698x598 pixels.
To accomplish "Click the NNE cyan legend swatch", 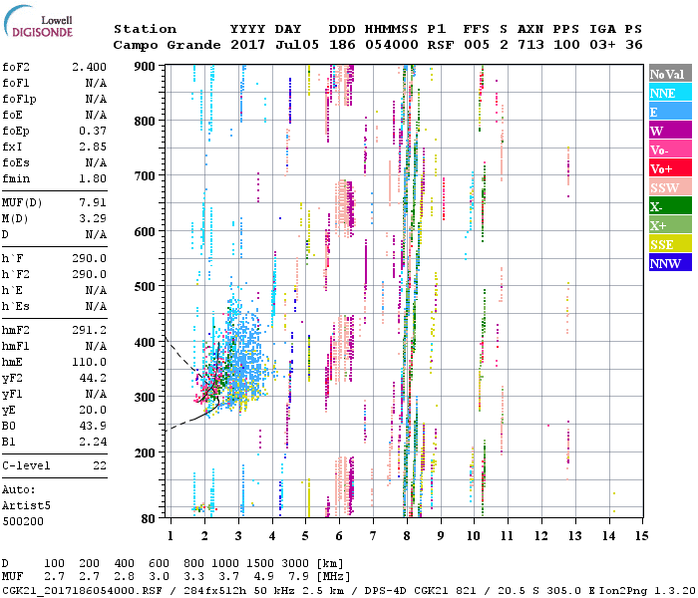I will point(669,94).
